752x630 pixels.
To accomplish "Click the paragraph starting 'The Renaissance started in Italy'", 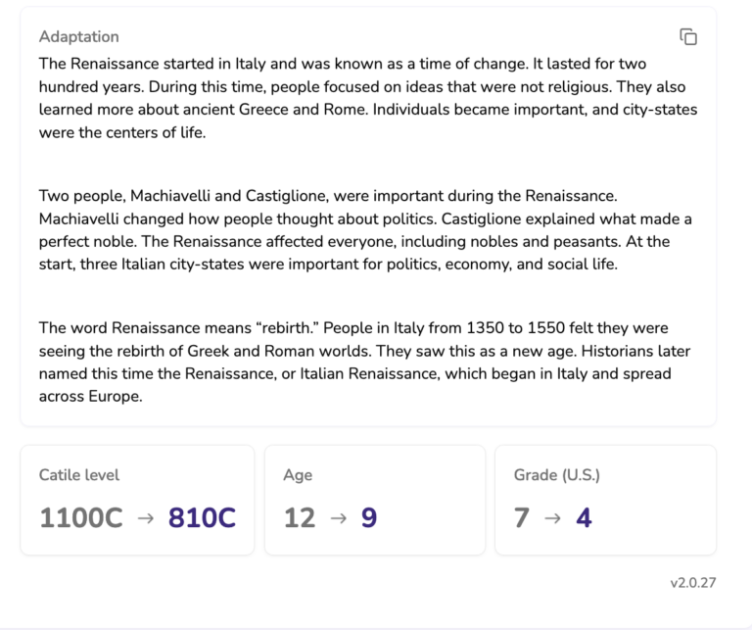I will point(367,98).
